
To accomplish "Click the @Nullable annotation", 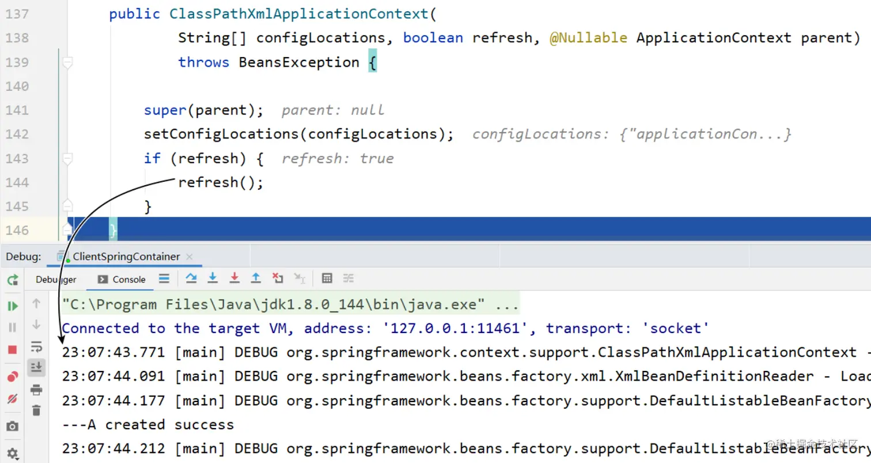I will (588, 38).
